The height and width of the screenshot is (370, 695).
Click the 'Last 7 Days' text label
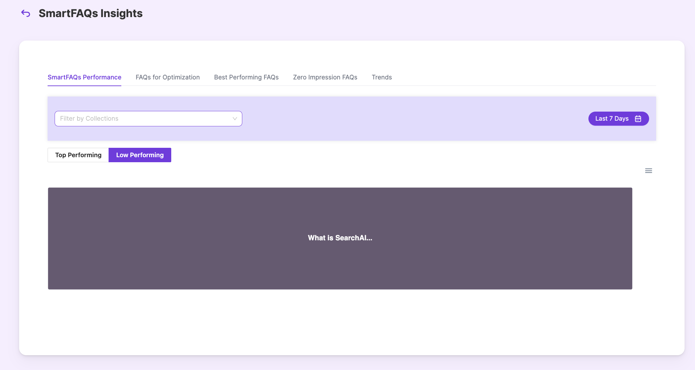pos(612,119)
